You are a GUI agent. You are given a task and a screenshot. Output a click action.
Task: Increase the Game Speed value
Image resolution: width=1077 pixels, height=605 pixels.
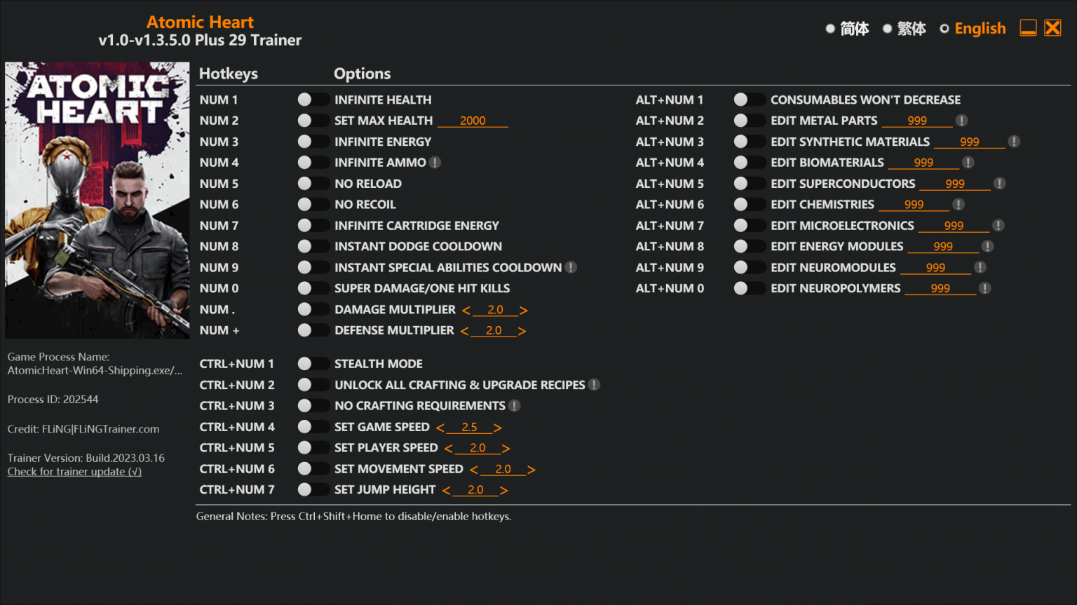click(497, 428)
